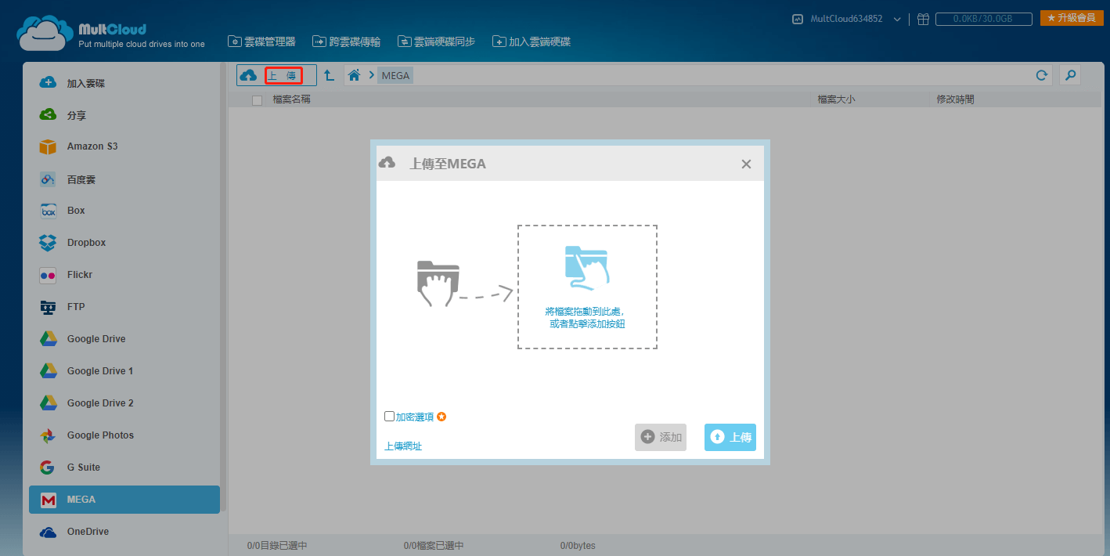The height and width of the screenshot is (556, 1110).
Task: Open the search magnifier button
Action: tap(1070, 75)
